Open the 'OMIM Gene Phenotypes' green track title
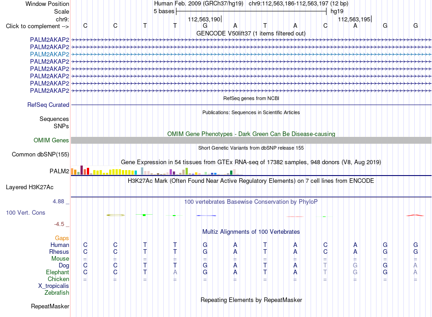This screenshot has width=432, height=317. [x=251, y=134]
